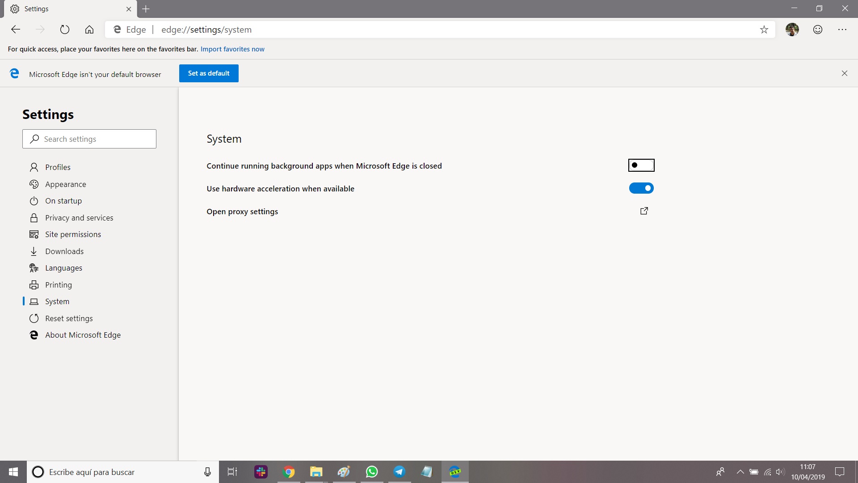Click the Settings tab title
The width and height of the screenshot is (858, 483).
(36, 9)
